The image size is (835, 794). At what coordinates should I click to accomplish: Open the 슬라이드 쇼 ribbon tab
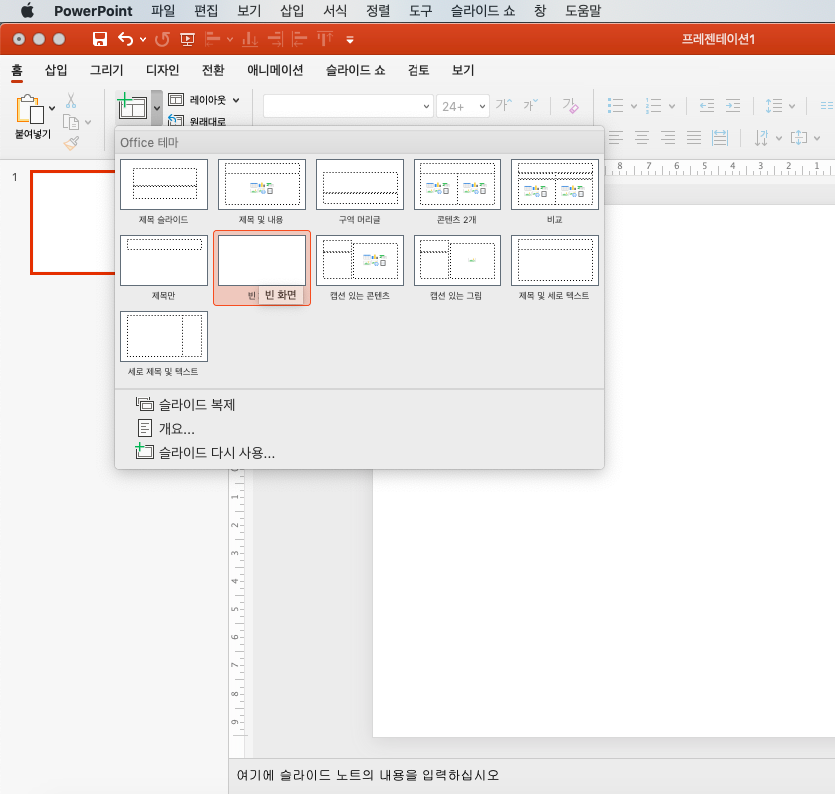click(356, 70)
